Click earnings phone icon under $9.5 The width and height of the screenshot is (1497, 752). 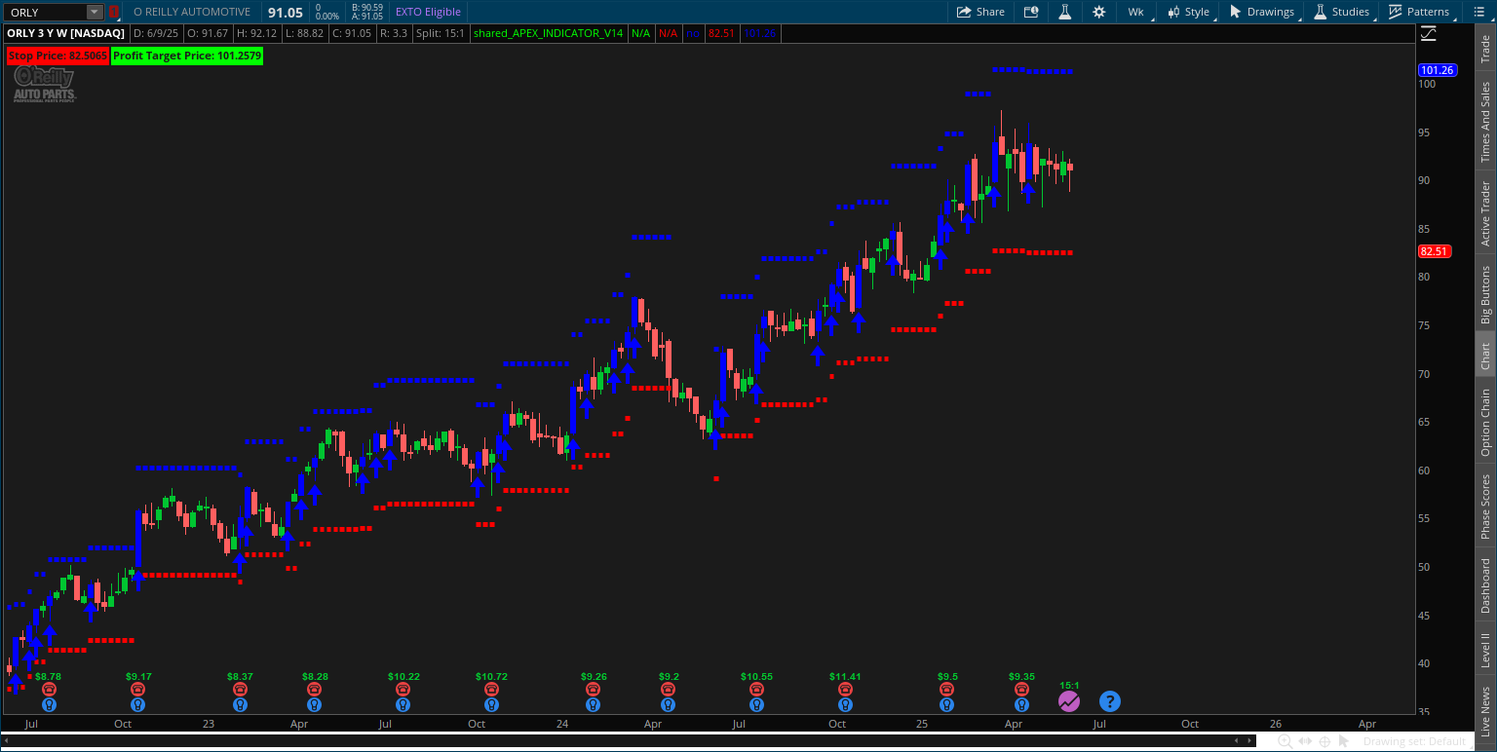coord(946,689)
